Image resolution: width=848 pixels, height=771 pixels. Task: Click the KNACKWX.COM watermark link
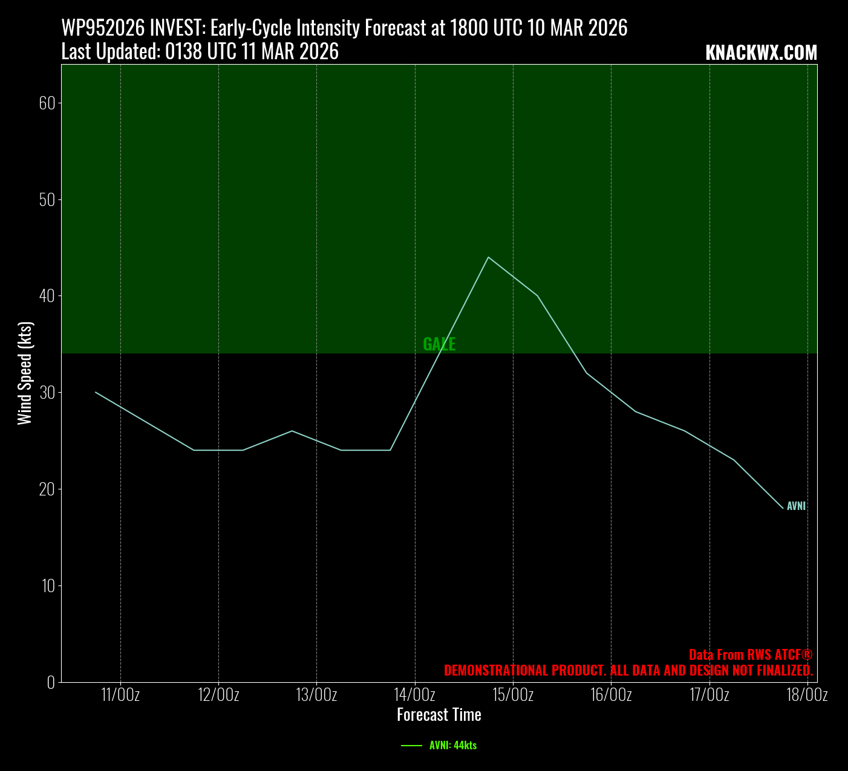[x=761, y=53]
